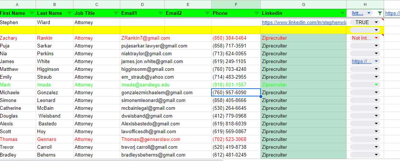Open the Email1 column filter icon
This screenshot has width=400, height=161.
160,13
